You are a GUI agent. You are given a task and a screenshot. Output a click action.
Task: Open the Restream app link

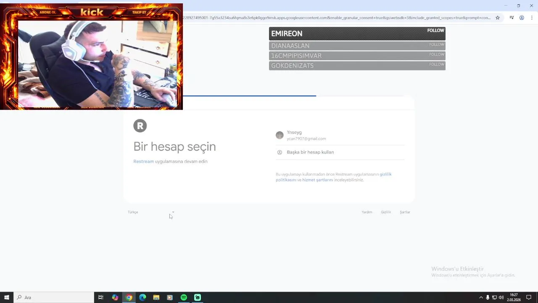[143, 161]
